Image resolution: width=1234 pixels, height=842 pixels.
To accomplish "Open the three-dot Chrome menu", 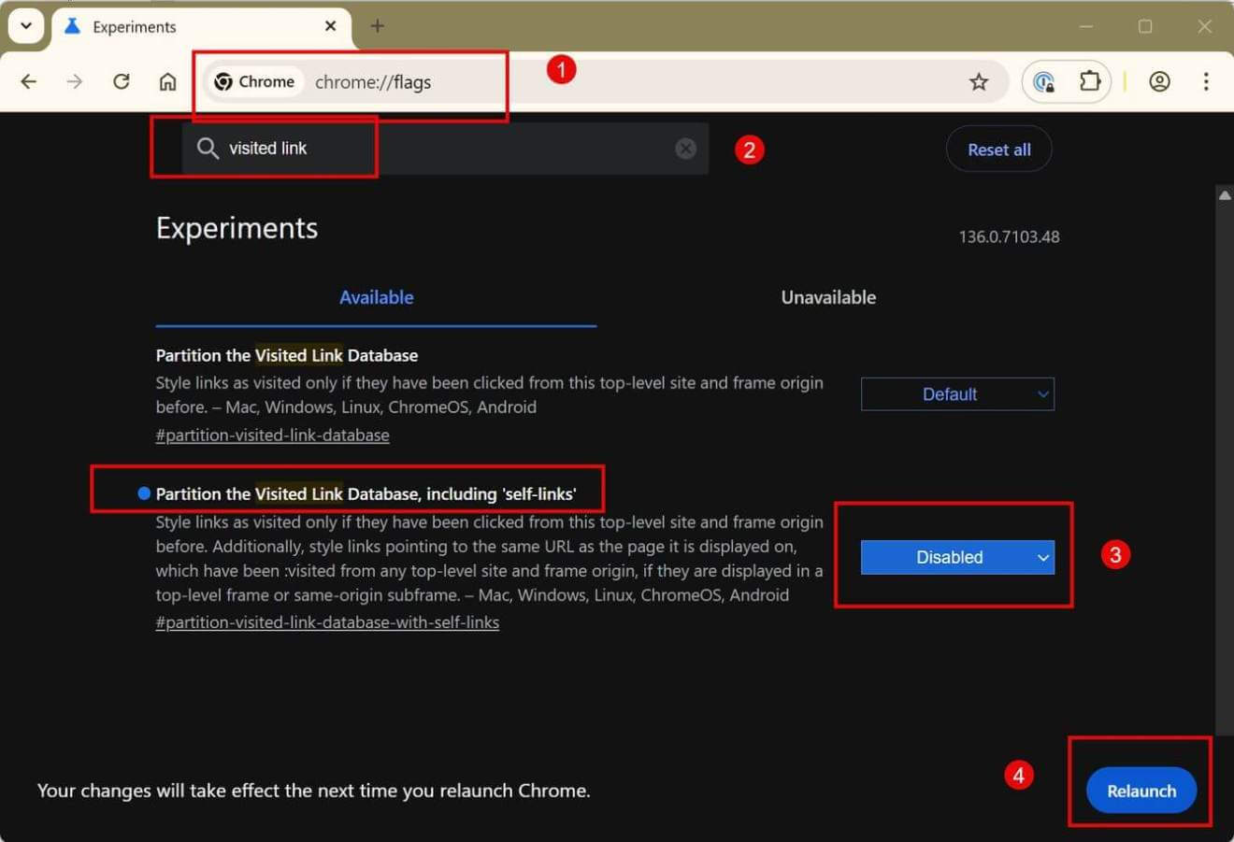I will (x=1208, y=81).
